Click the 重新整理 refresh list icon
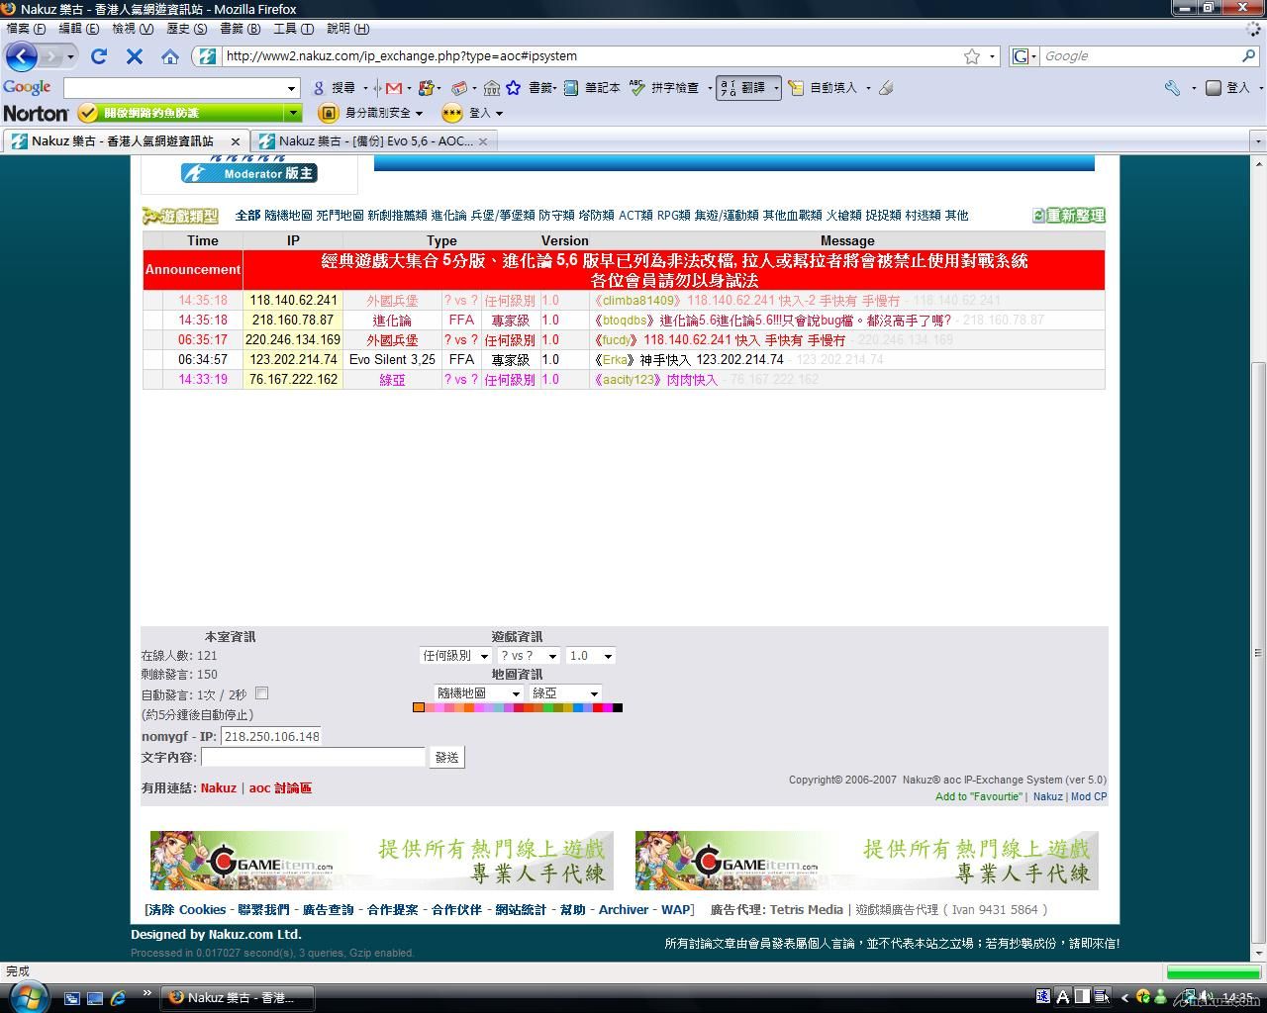Viewport: 1267px width, 1013px height. (1068, 216)
